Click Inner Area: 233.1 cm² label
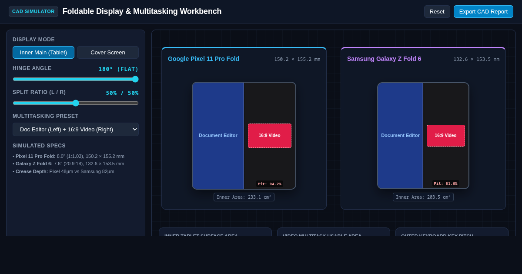522x274 pixels. tap(244, 197)
